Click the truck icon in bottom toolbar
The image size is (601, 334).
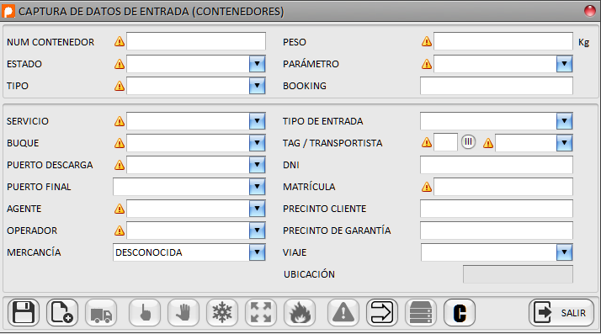pos(101,313)
